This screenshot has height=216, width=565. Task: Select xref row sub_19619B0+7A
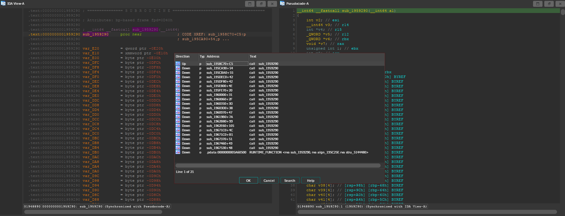click(x=280, y=117)
